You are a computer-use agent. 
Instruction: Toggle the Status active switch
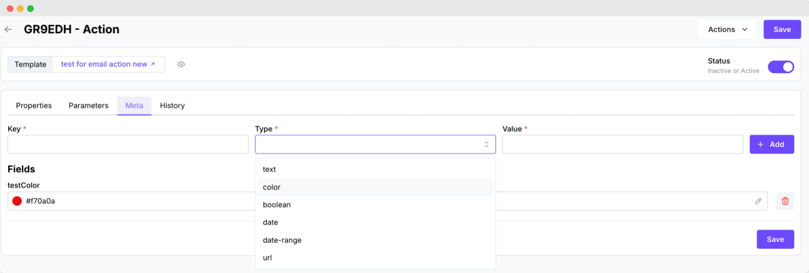(781, 67)
